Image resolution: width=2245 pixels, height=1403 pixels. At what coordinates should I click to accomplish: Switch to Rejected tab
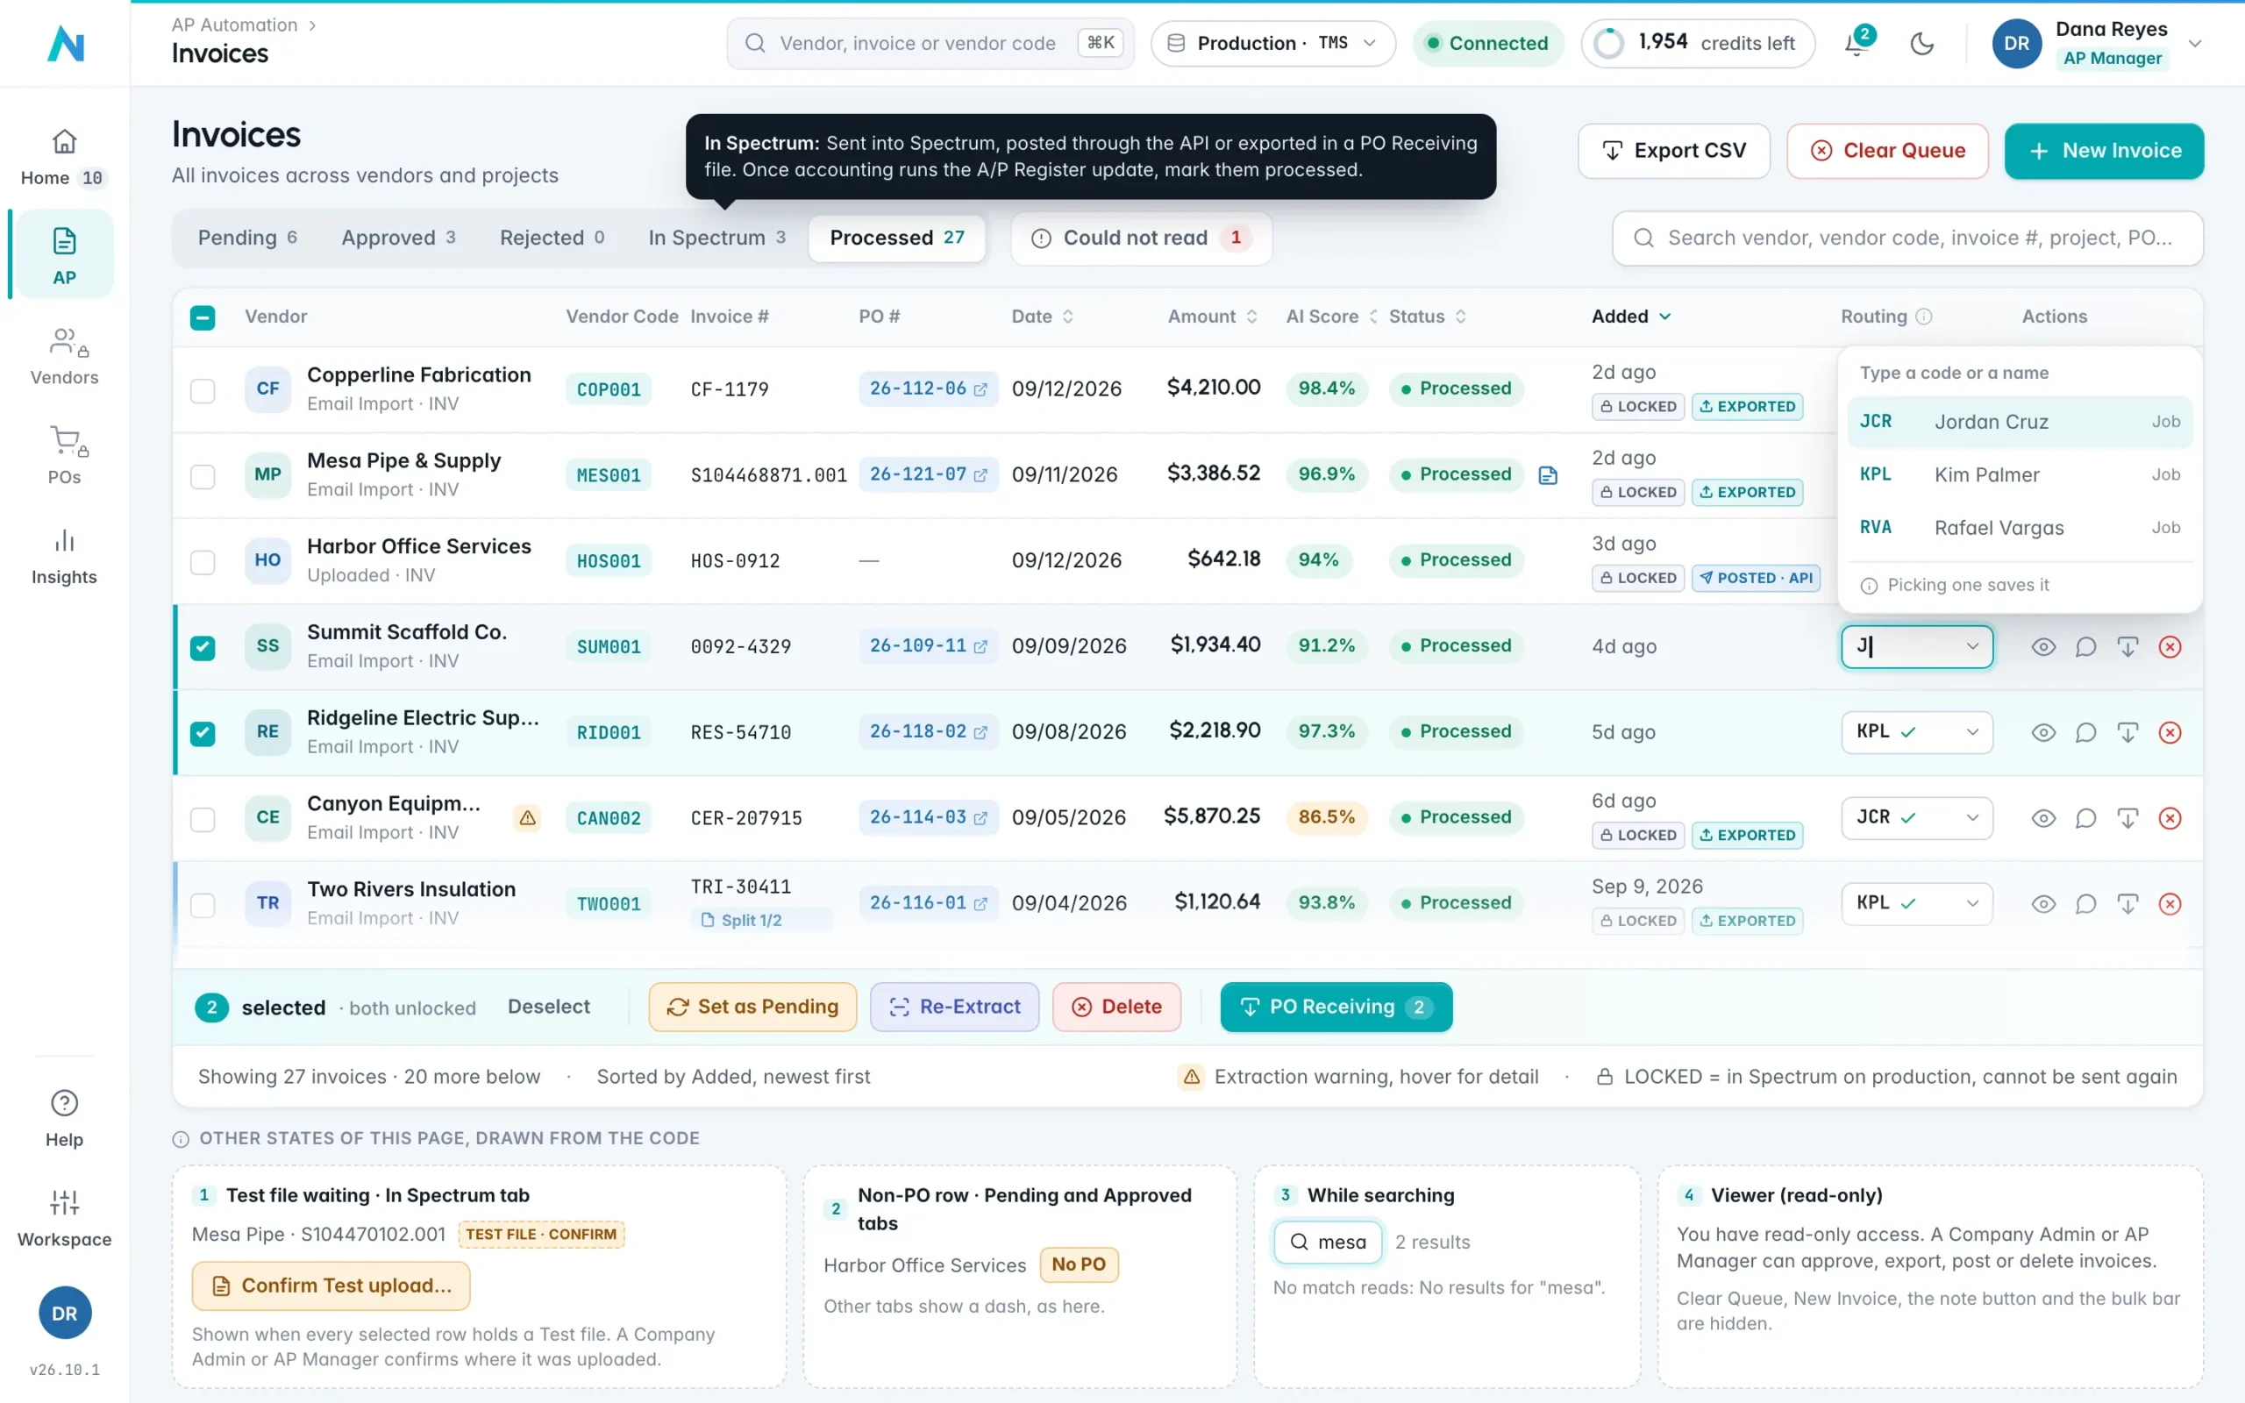tap(552, 238)
